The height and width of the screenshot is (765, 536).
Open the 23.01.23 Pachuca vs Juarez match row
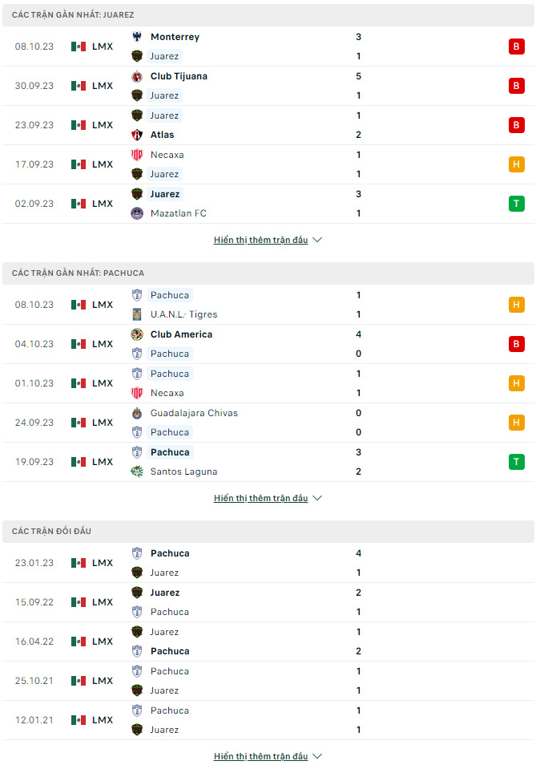268,563
